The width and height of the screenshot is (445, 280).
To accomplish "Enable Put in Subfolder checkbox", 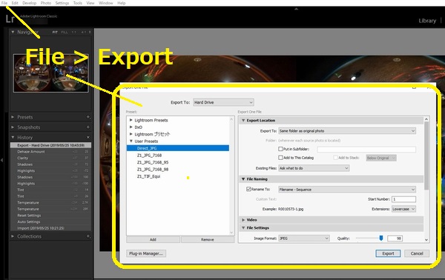I will [280, 149].
